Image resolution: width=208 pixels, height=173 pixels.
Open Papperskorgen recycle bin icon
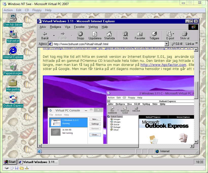click(13, 68)
